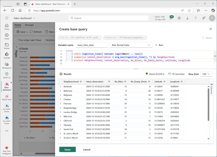Expand the Sands End result row
This screenshot has width=217, height=157.
pyautogui.click(x=60, y=129)
